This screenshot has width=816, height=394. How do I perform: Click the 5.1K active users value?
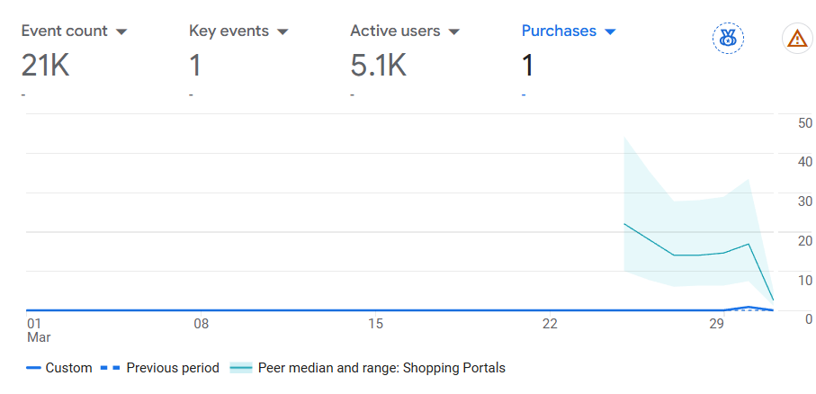pos(379,66)
